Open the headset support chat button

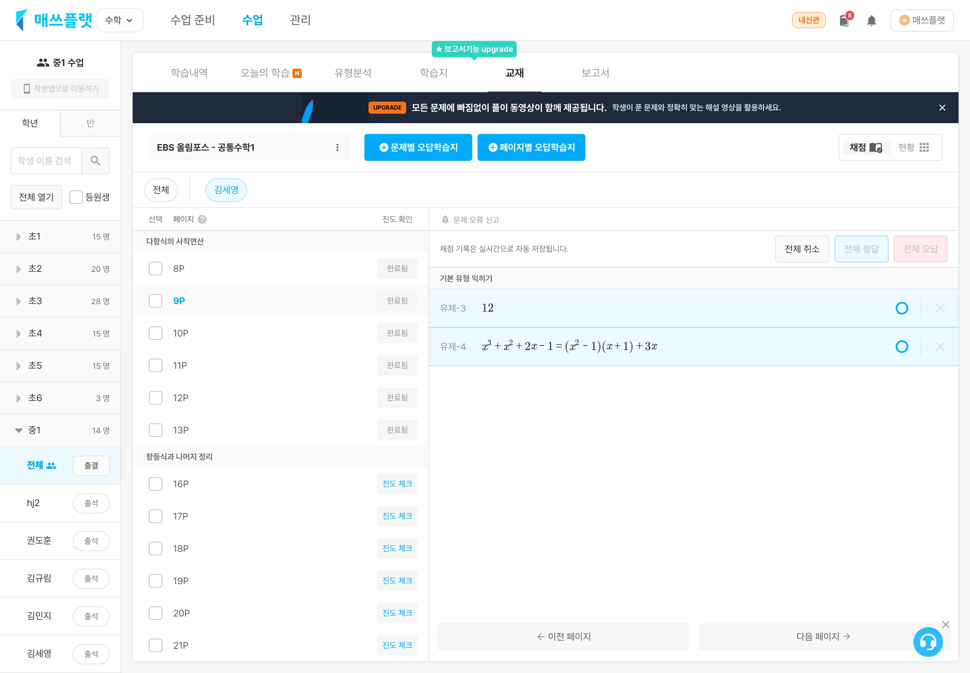pos(928,642)
